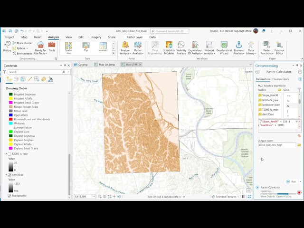Toggle dem30ras layer visibility
The width and height of the screenshot is (304, 228).
(x=9, y=175)
